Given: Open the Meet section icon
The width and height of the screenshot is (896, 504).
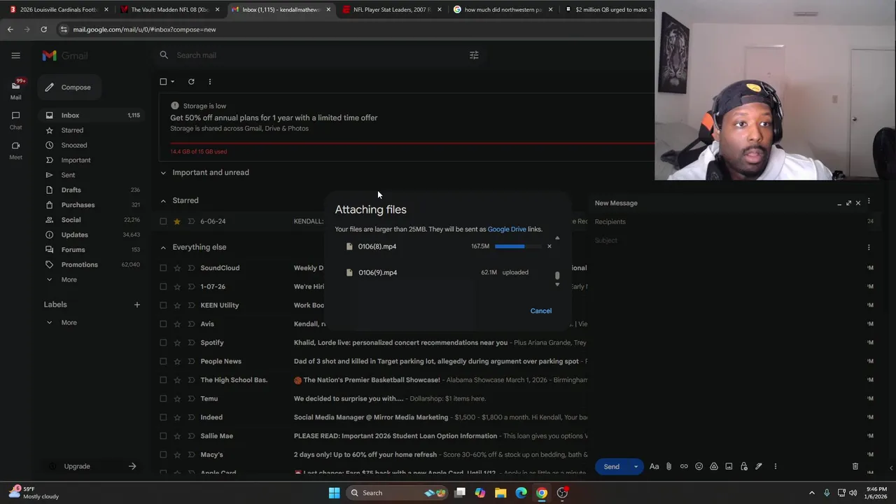Looking at the screenshot, I should [16, 146].
